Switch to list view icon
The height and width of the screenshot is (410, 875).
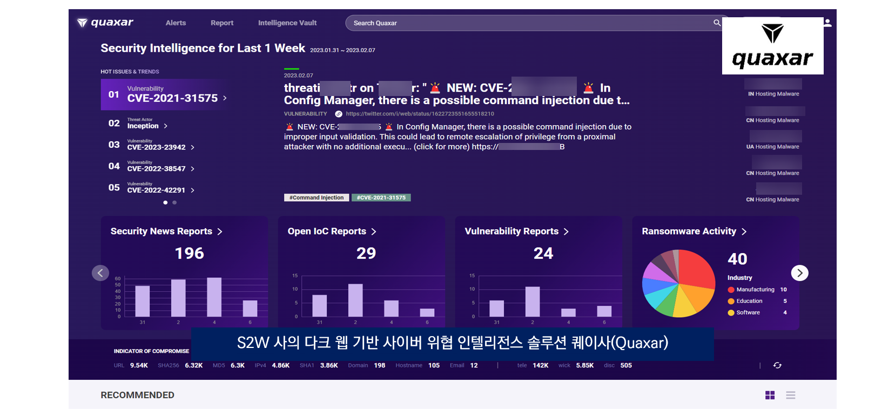[x=791, y=395]
